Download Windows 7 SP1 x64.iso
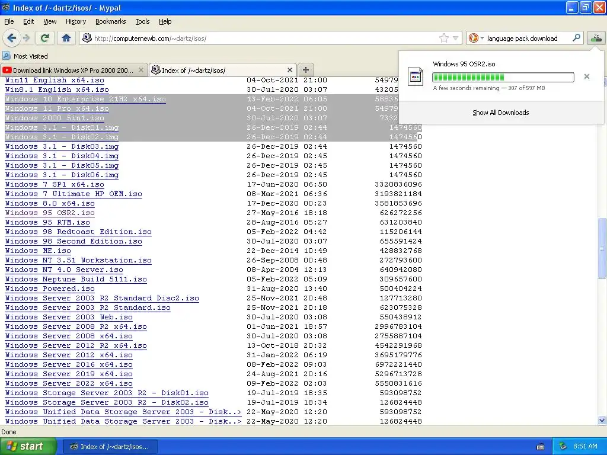Image resolution: width=607 pixels, height=455 pixels. [55, 185]
